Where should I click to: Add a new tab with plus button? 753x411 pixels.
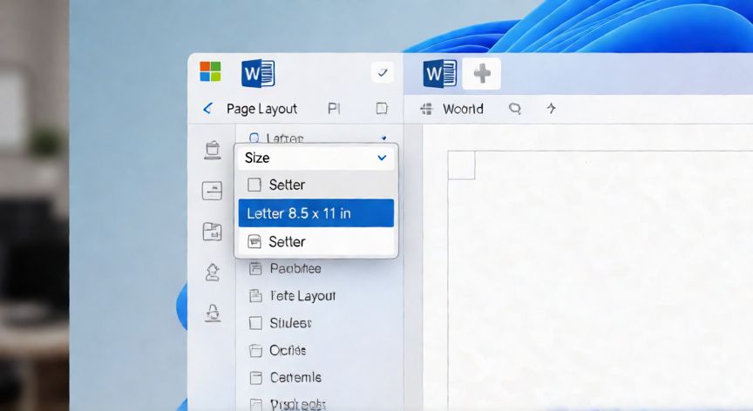tap(482, 74)
